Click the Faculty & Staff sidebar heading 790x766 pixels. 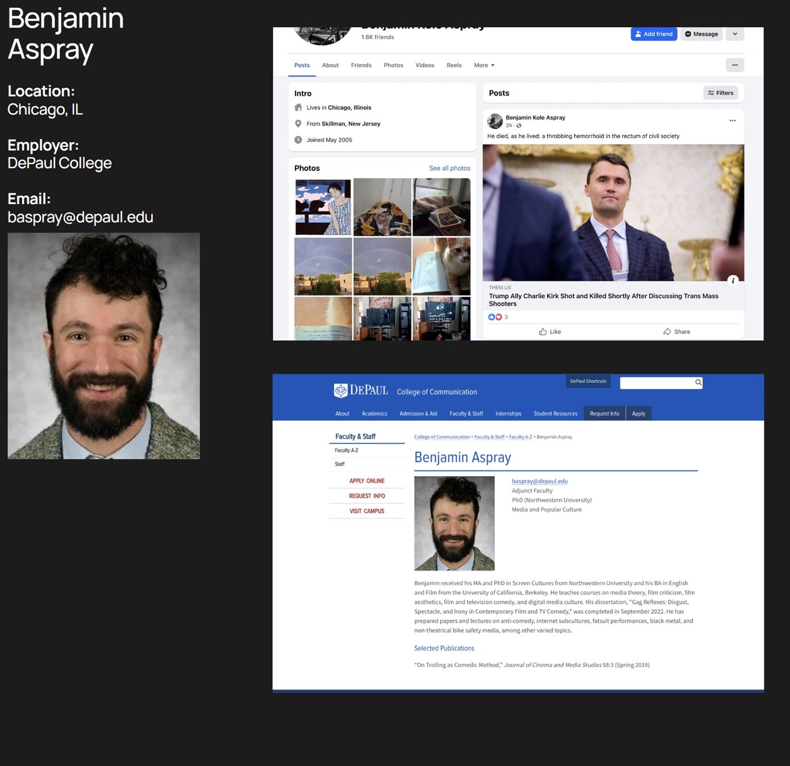(356, 436)
